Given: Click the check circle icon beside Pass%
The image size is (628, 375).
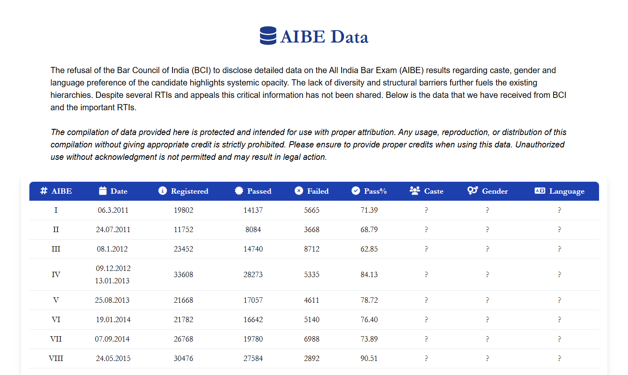Looking at the screenshot, I should tap(356, 190).
